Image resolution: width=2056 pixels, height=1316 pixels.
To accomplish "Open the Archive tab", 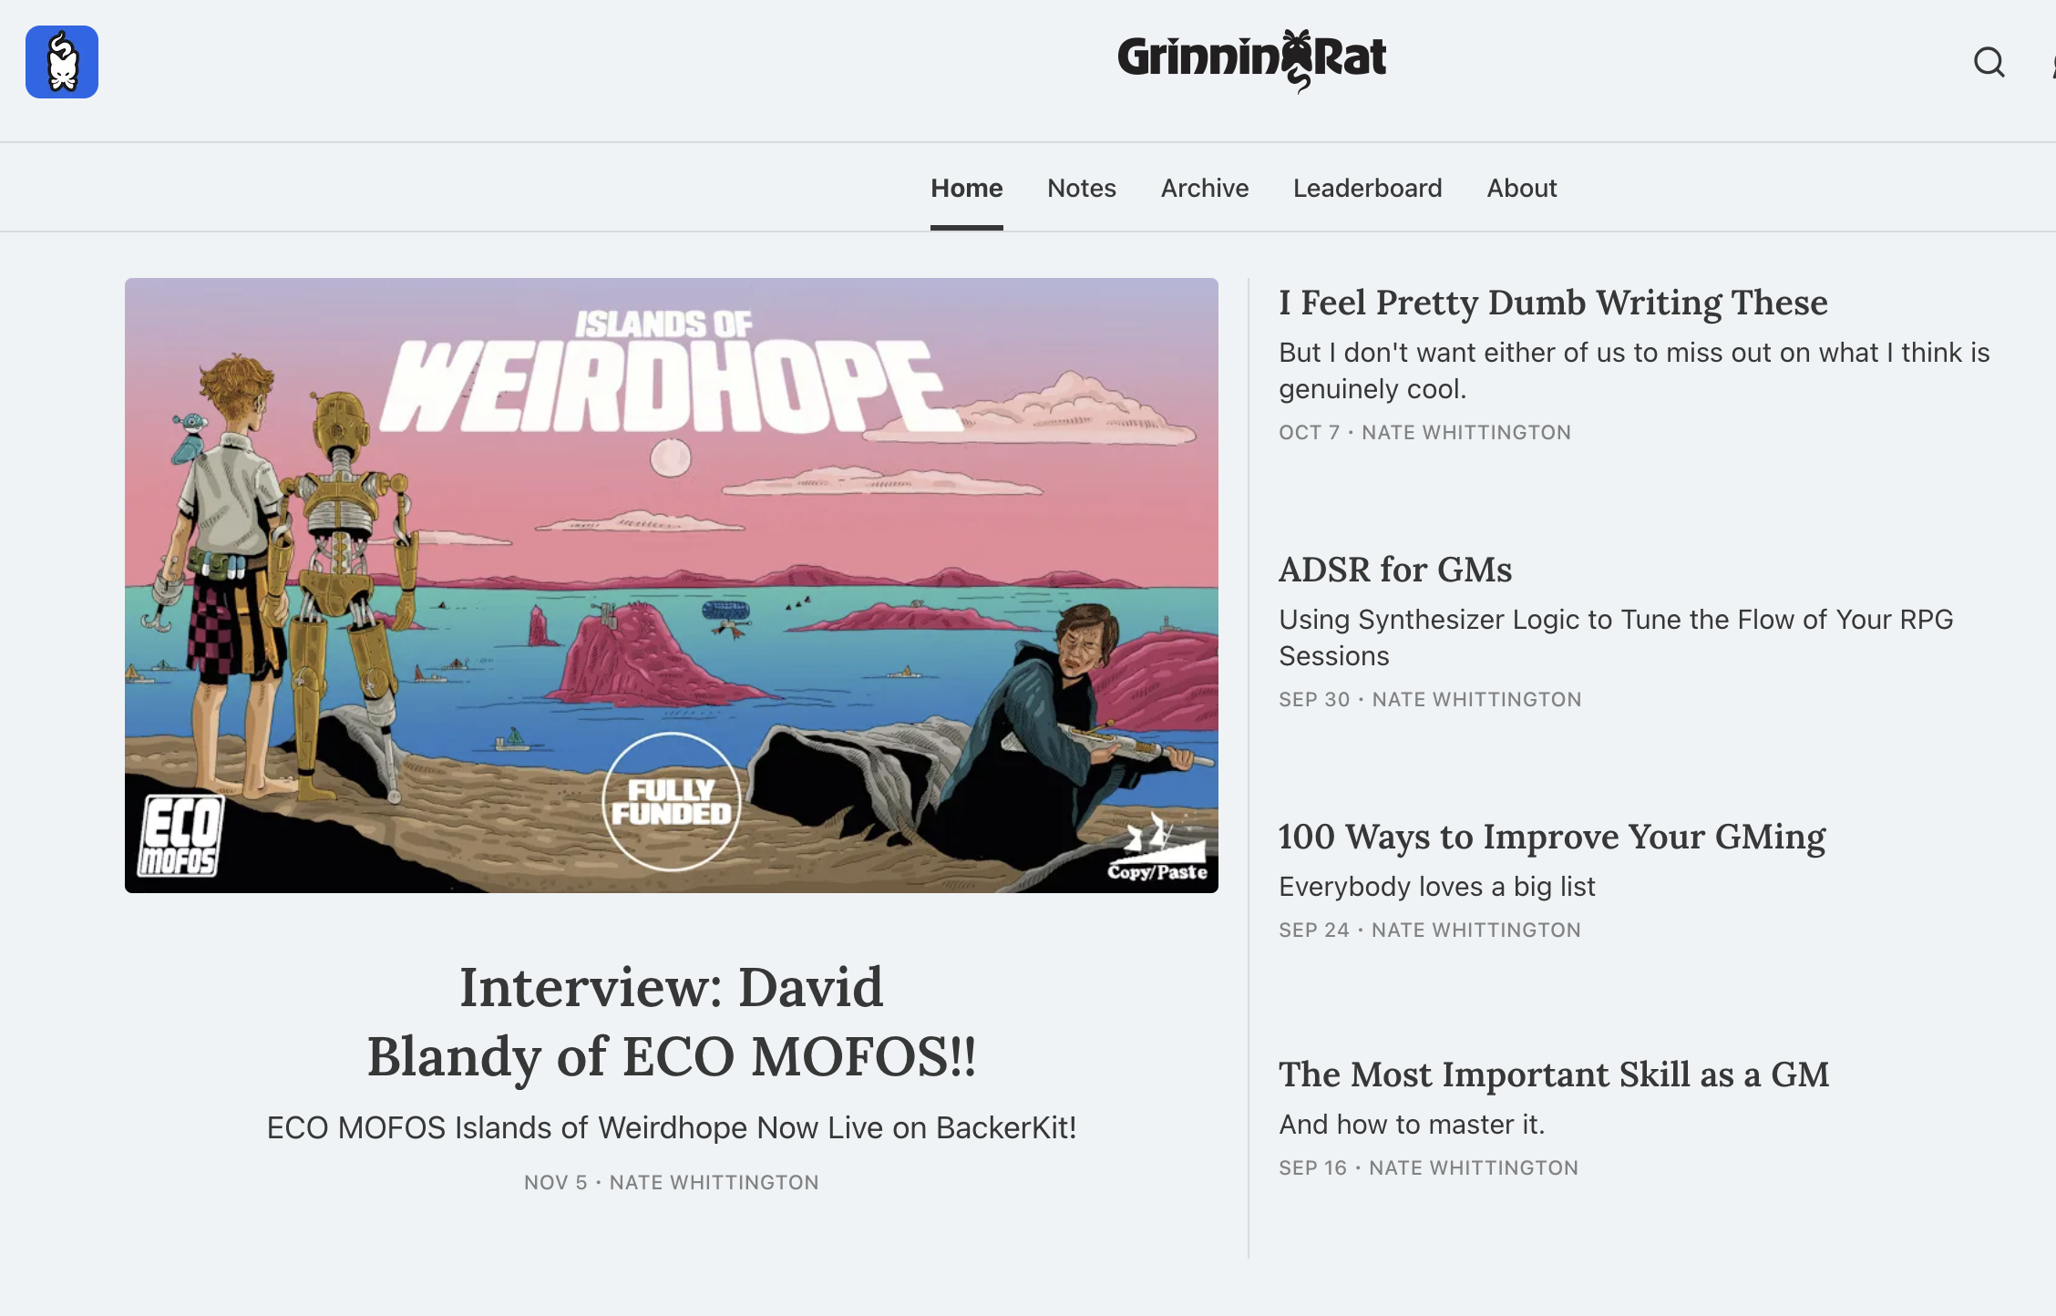I will click(x=1204, y=188).
